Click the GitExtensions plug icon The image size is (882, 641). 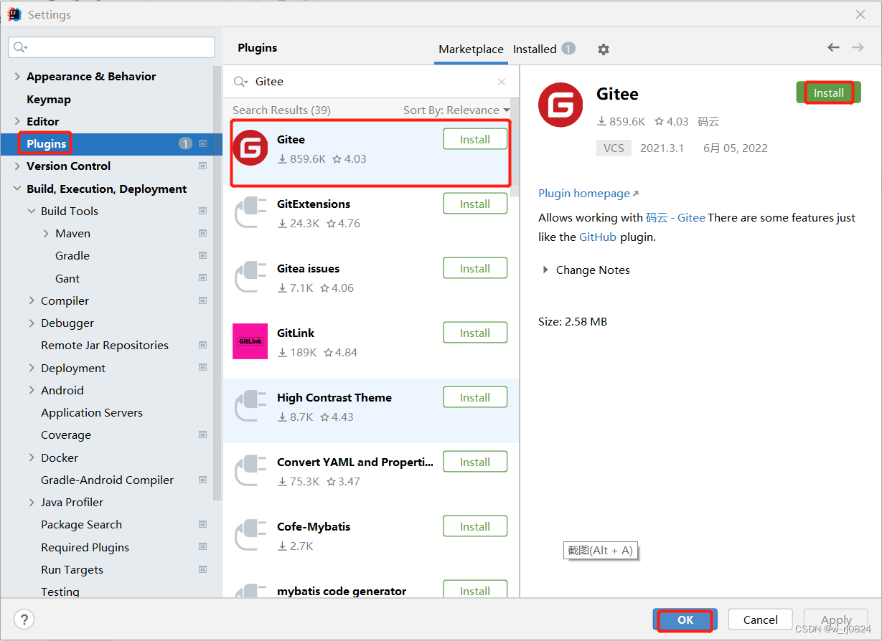point(250,213)
